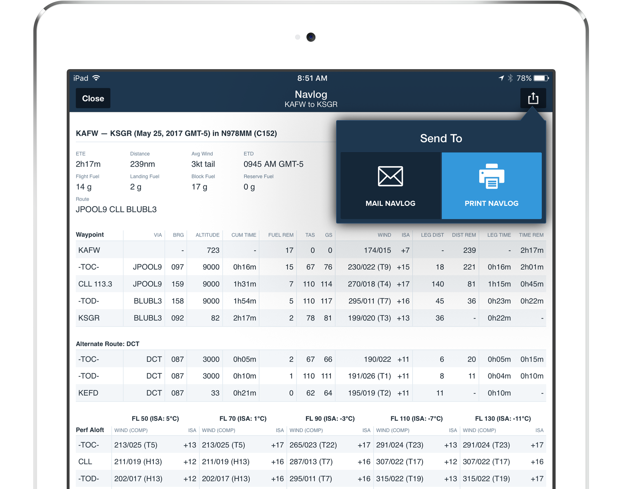Tap the TIME REM column header
The width and height of the screenshot is (622, 489).
click(531, 235)
